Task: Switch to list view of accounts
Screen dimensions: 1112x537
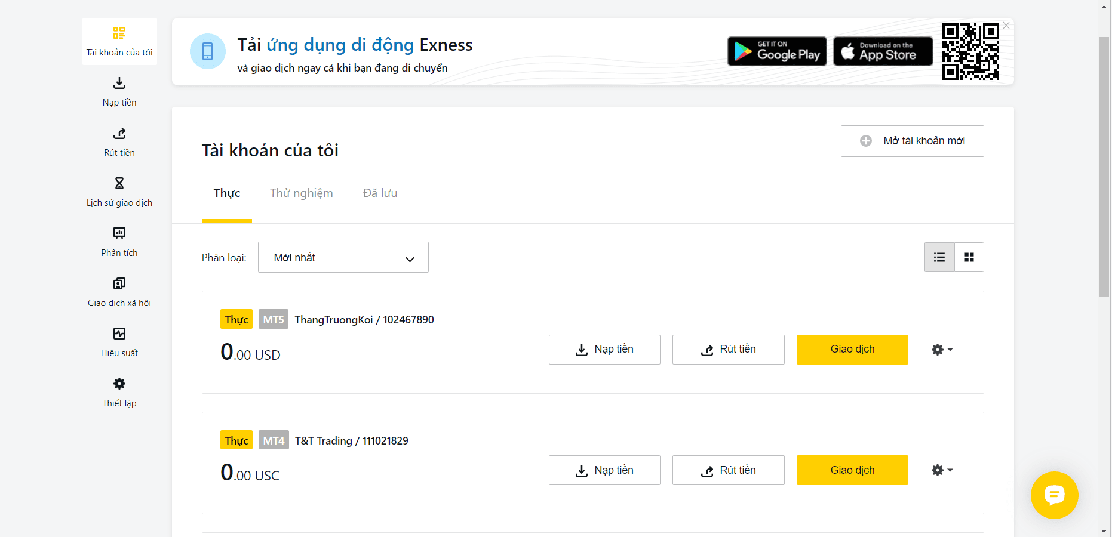Action: point(939,257)
